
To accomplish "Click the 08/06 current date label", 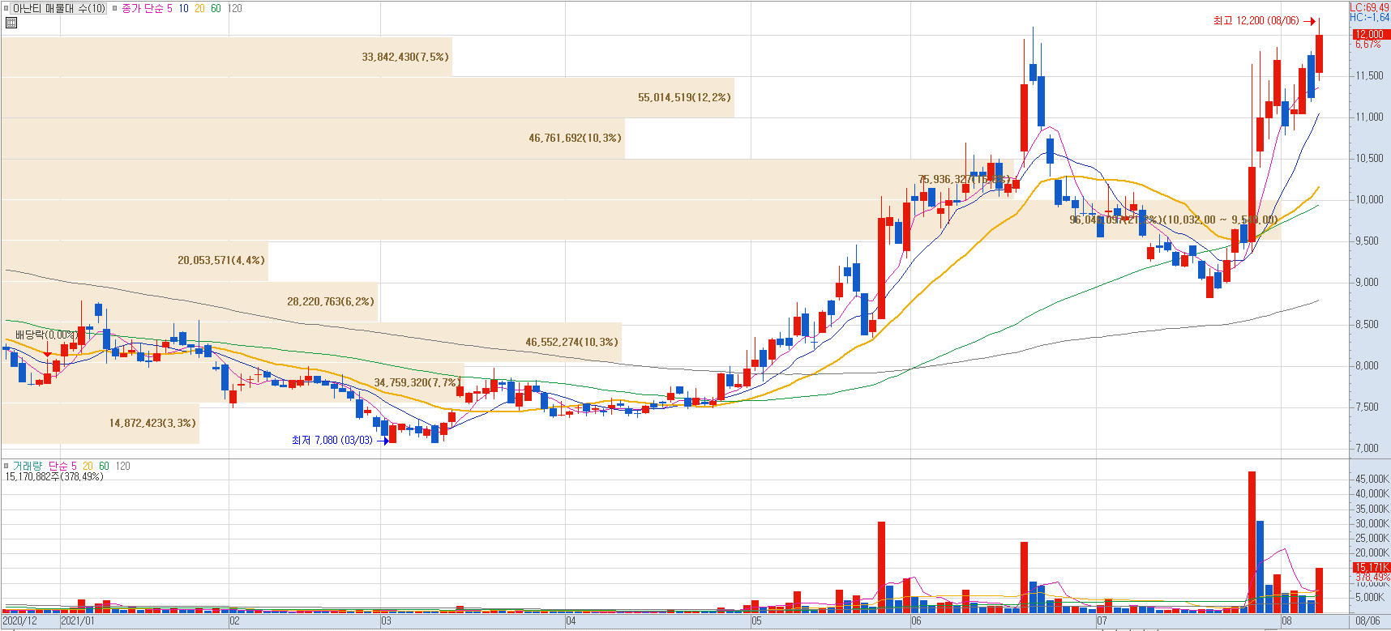I will [x=1367, y=621].
